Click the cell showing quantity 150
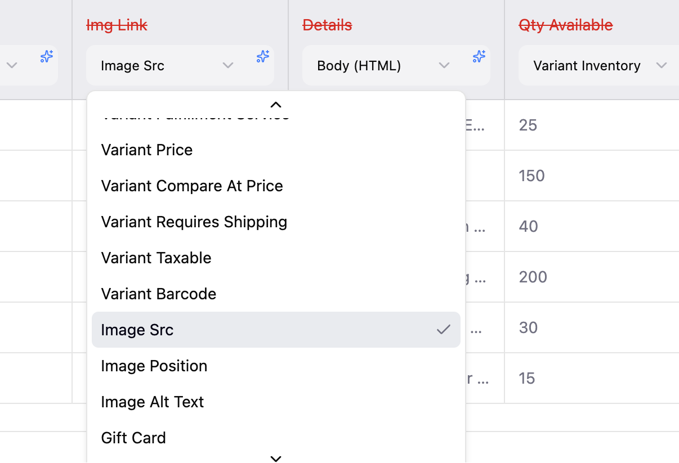 point(531,176)
